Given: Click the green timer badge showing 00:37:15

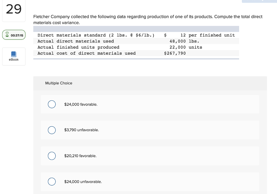Looking at the screenshot, I should 14,35.
